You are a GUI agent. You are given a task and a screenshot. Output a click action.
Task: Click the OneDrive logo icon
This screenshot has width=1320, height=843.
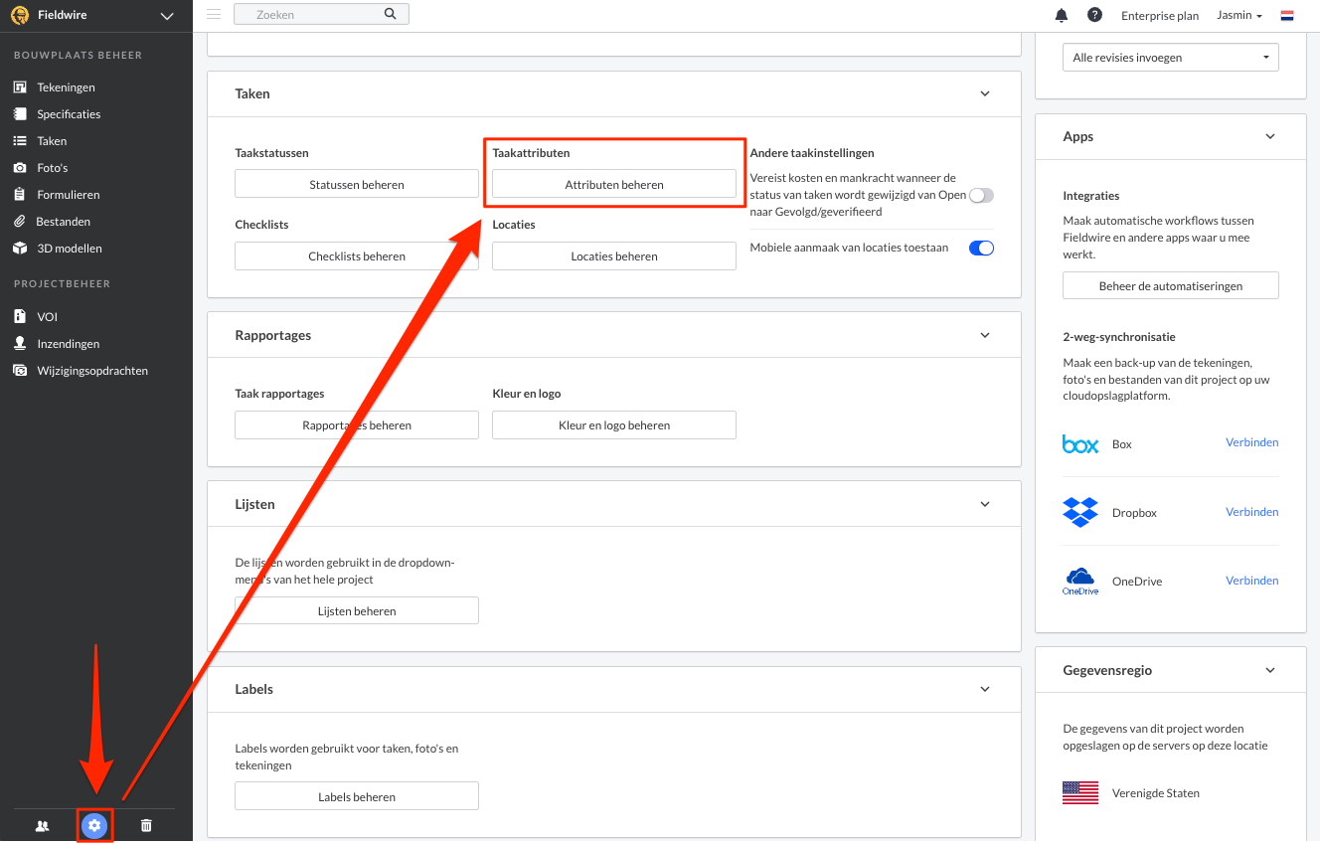coord(1080,582)
